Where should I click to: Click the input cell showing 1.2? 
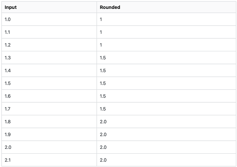(8, 45)
